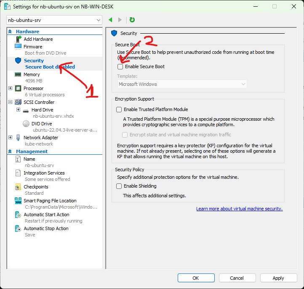Select Automatic Stop Action setting

[x=46, y=228]
